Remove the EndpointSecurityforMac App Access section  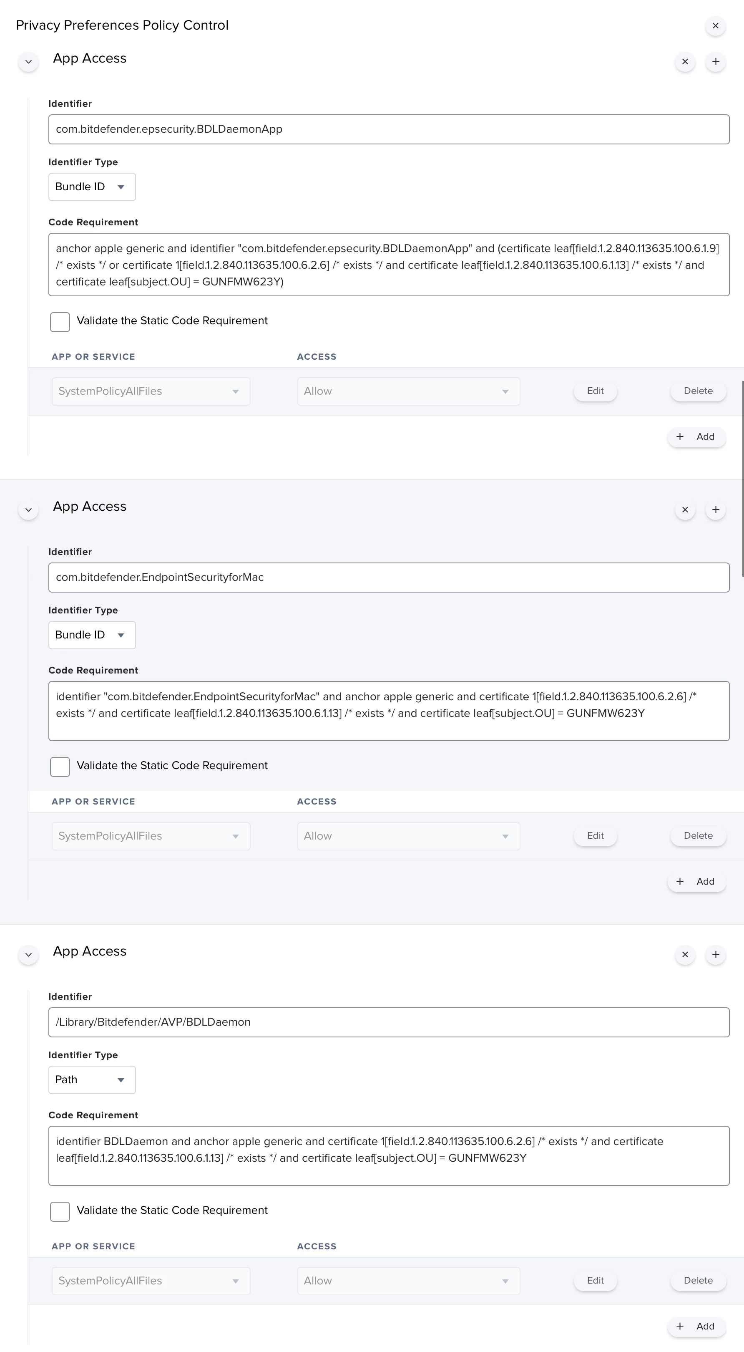pos(685,510)
